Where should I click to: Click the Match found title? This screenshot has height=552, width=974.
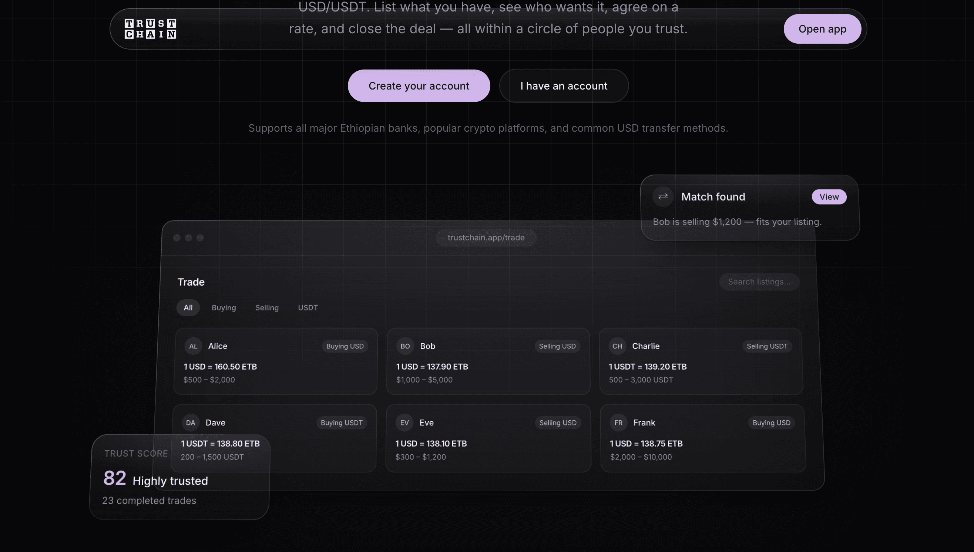(713, 197)
